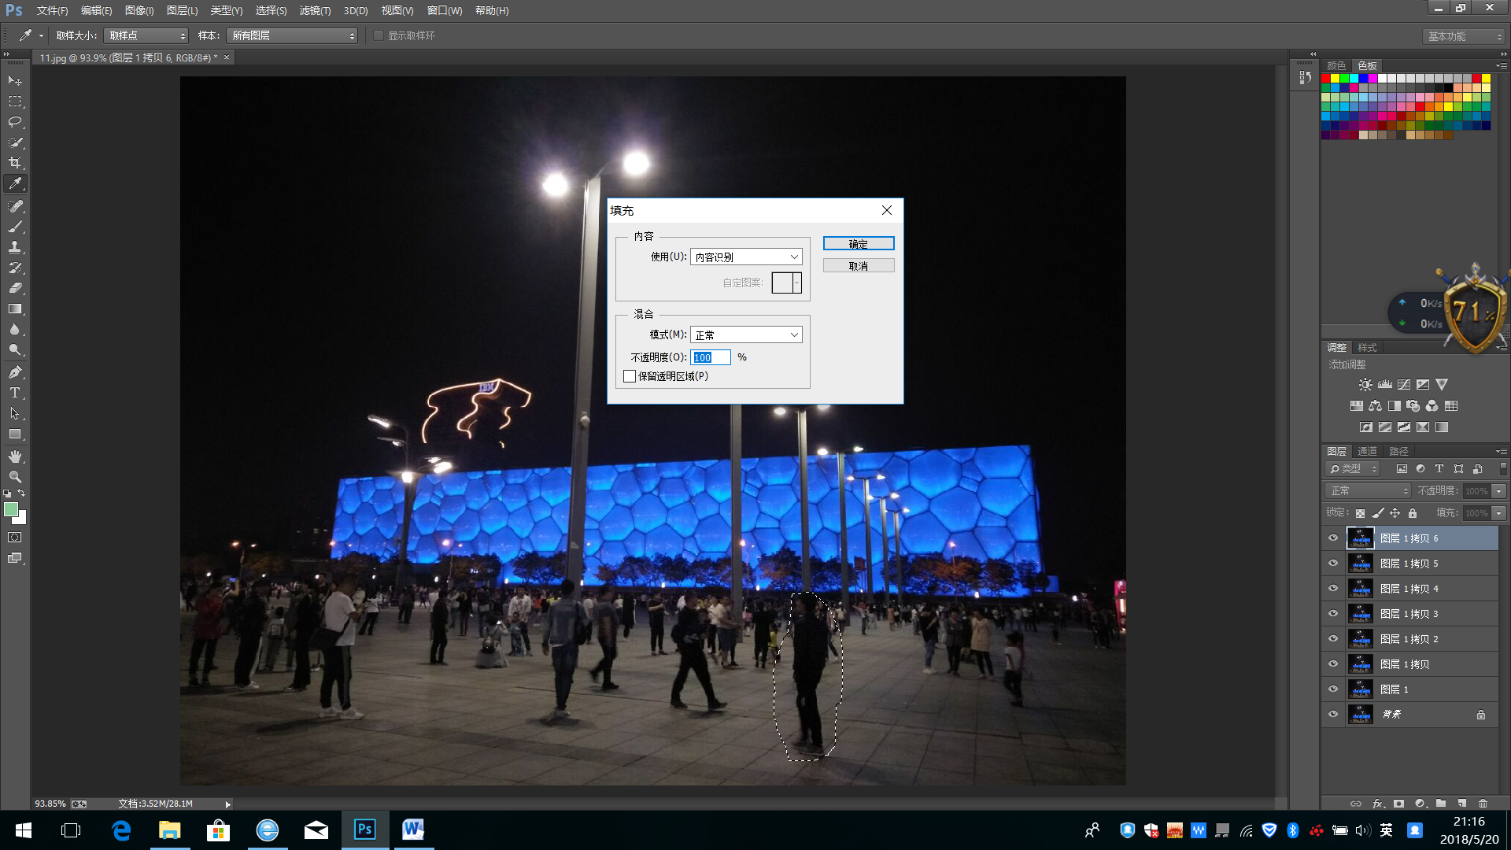1511x850 pixels.
Task: Click the foreground color swatch
Action: pyautogui.click(x=11, y=510)
